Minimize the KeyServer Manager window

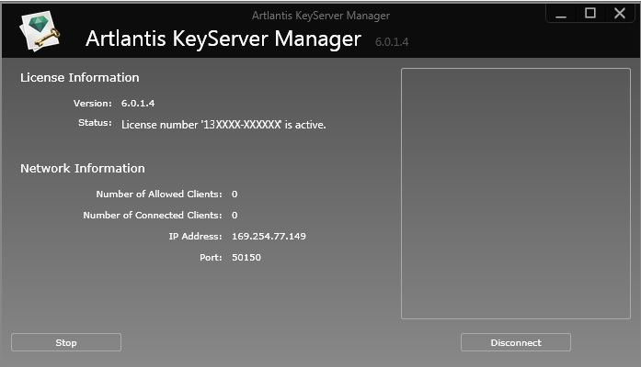coord(561,14)
